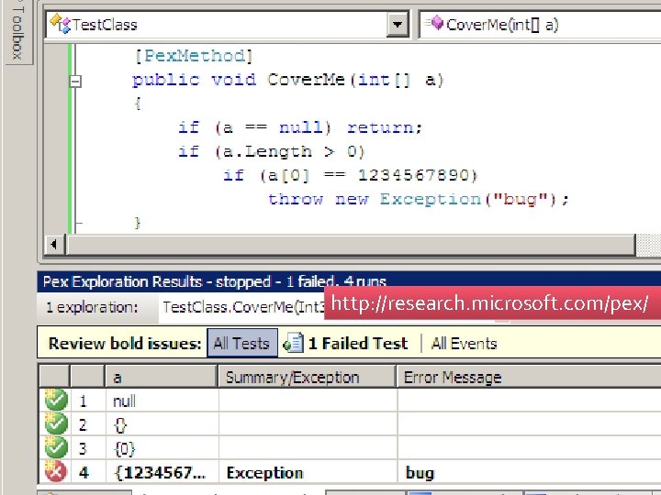Select the '{0}' value in row 3
The width and height of the screenshot is (661, 495).
tap(124, 448)
